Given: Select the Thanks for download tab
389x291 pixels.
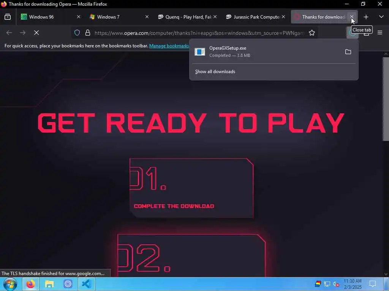Looking at the screenshot, I should click(x=324, y=17).
